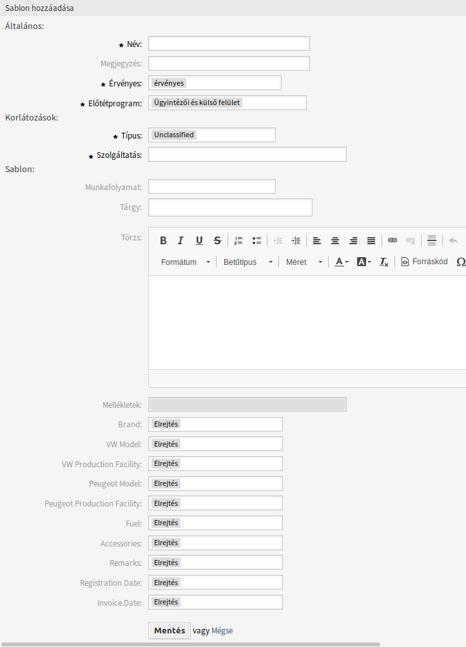Increase indent in editor
This screenshot has width=466, height=647.
[x=296, y=240]
